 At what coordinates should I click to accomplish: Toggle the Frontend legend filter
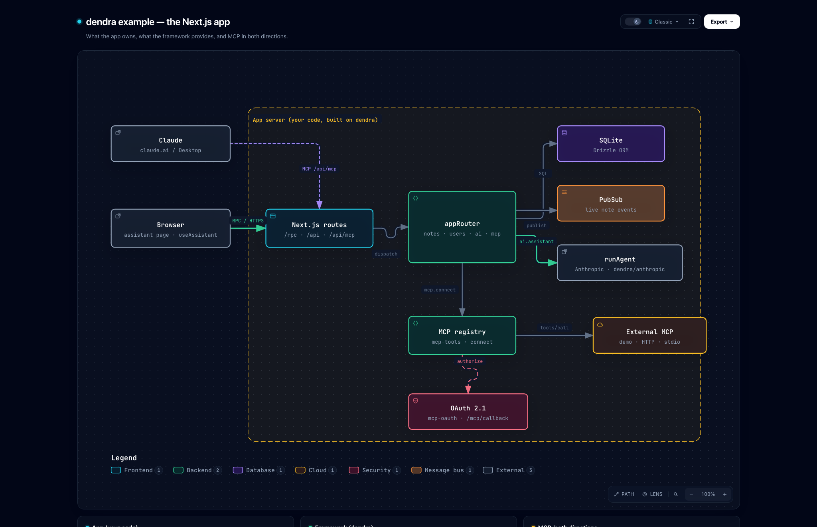(x=137, y=470)
